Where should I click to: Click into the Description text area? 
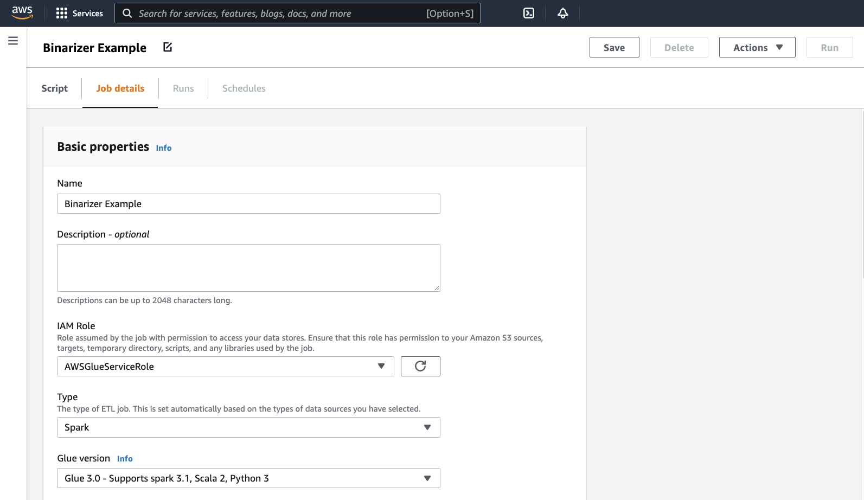pos(248,268)
